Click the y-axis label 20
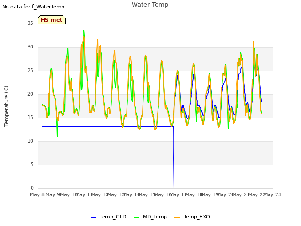 click(30, 94)
